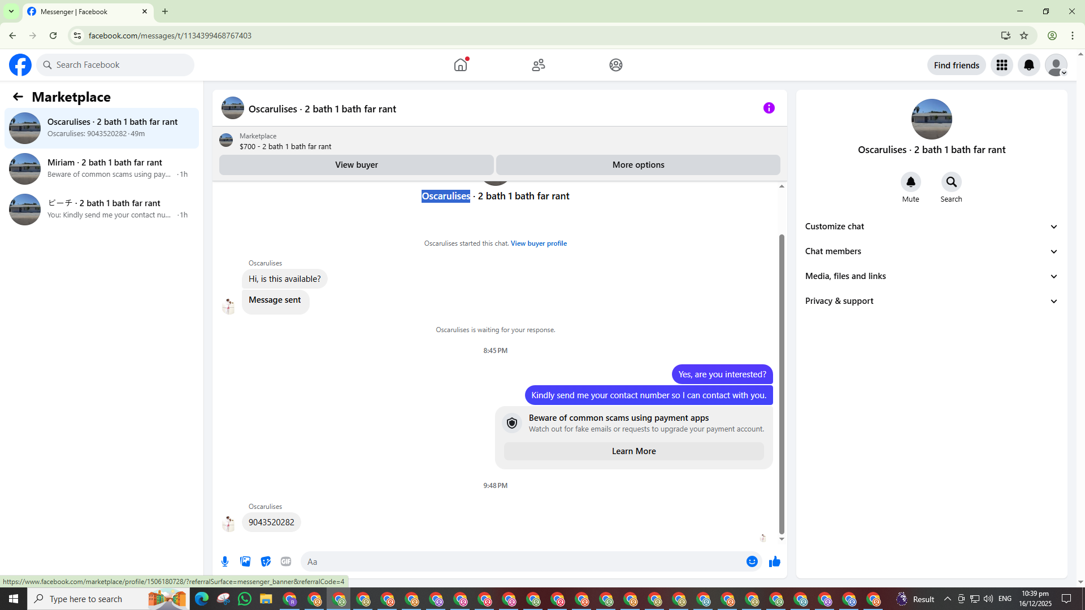Select the ビーチ conversation in list

(x=102, y=210)
